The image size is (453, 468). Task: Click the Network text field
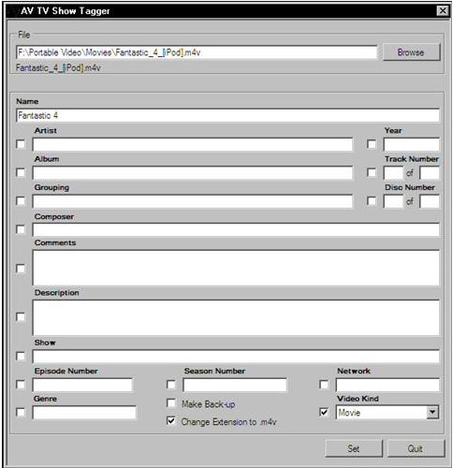pyautogui.click(x=387, y=385)
